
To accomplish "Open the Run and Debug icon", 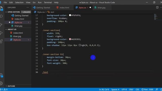I will coord(1,33).
